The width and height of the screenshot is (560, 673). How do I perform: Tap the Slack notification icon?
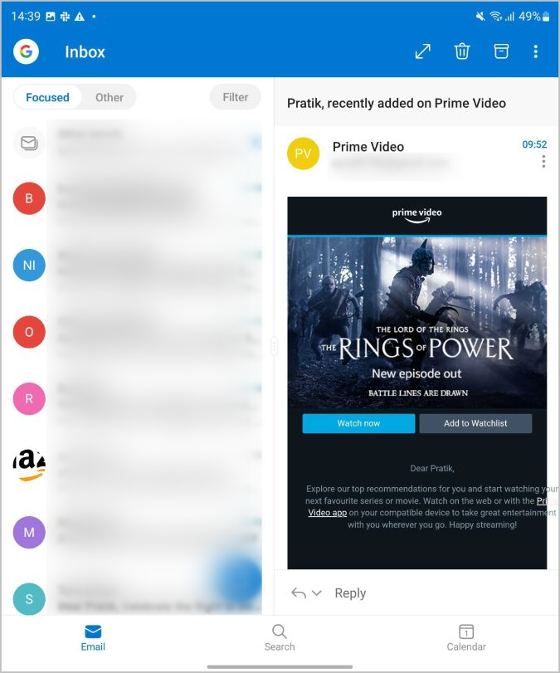tap(66, 17)
